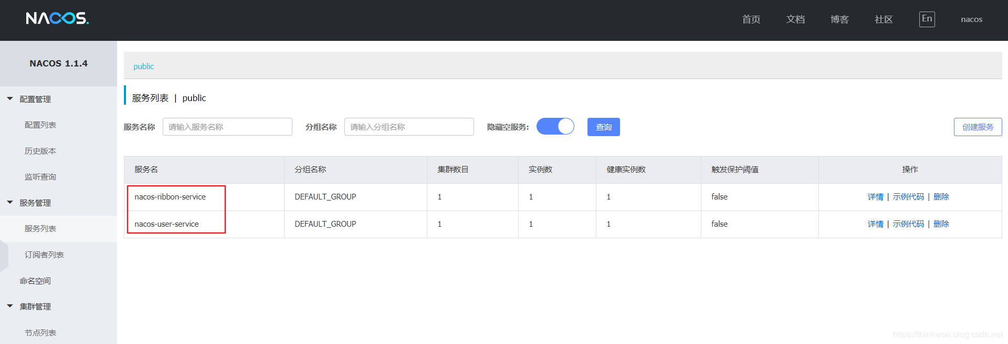Focus the 分组名称 input field
1008x344 pixels.
click(x=409, y=127)
